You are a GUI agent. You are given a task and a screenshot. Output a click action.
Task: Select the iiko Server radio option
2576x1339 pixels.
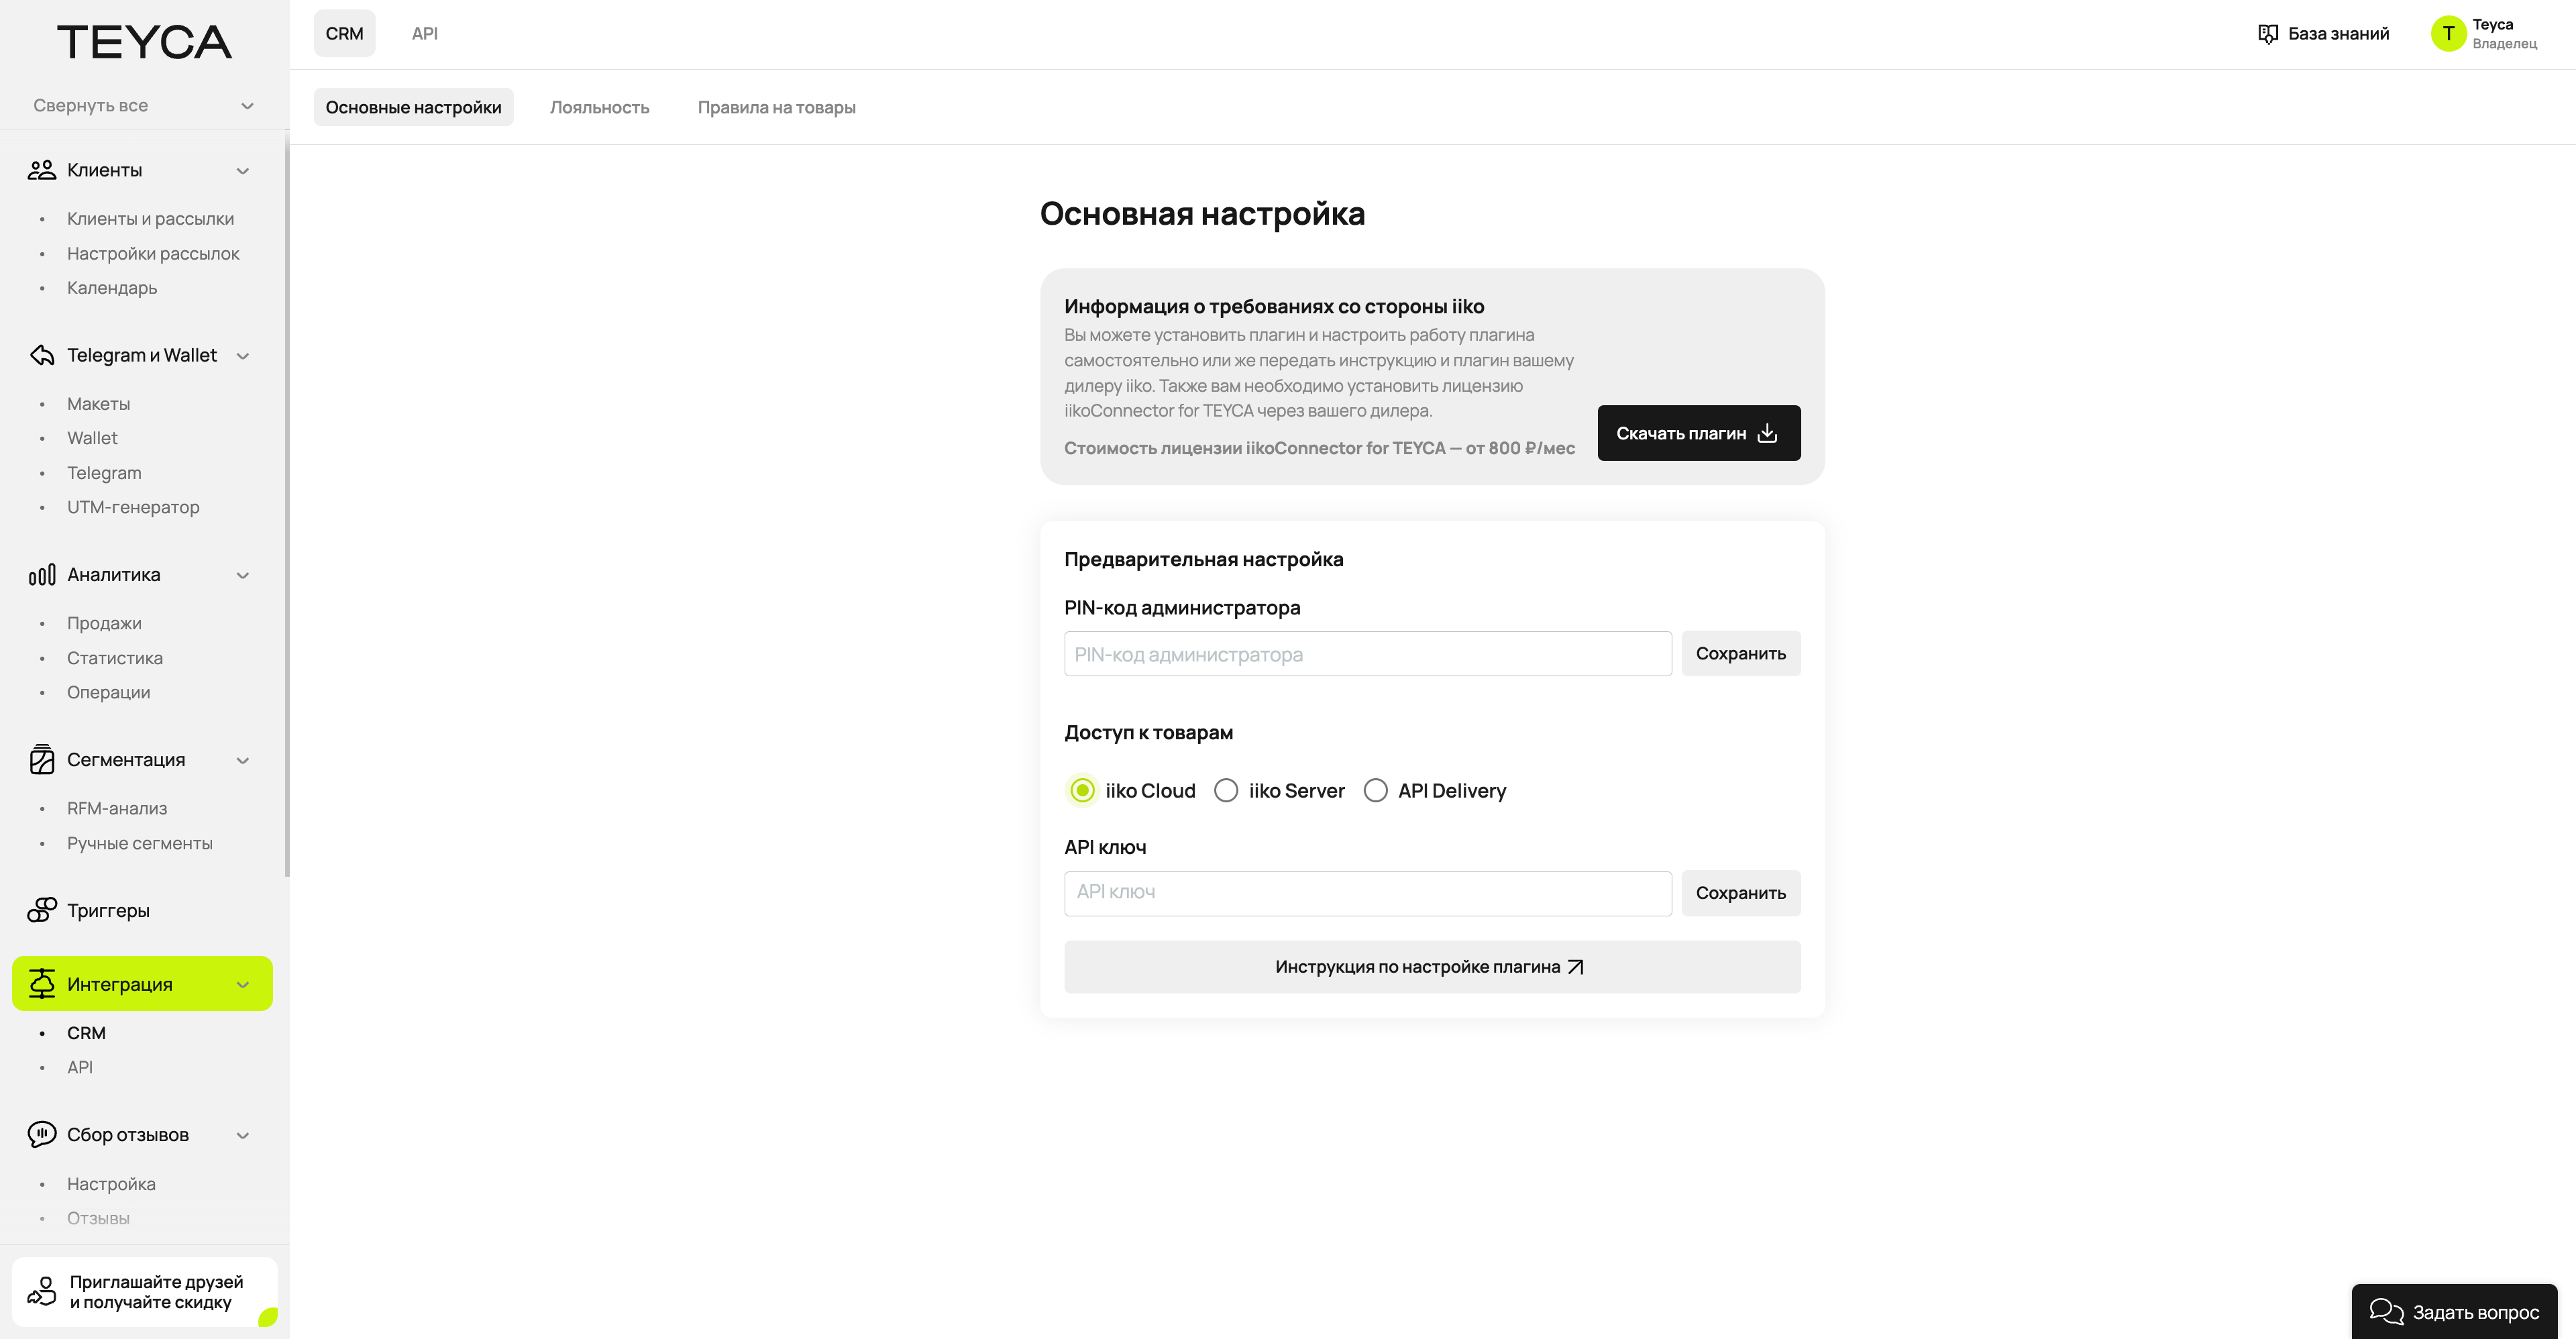[1225, 791]
